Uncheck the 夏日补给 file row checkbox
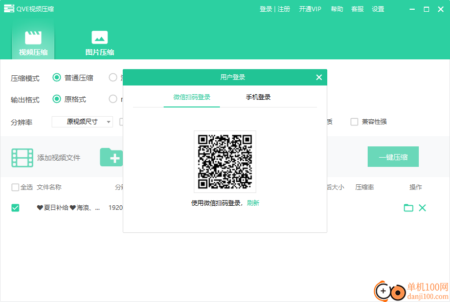This screenshot has width=450, height=302. pyautogui.click(x=15, y=208)
